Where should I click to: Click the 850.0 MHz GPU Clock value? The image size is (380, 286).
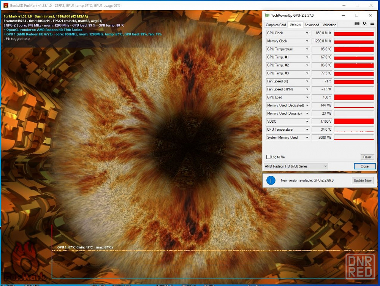322,33
